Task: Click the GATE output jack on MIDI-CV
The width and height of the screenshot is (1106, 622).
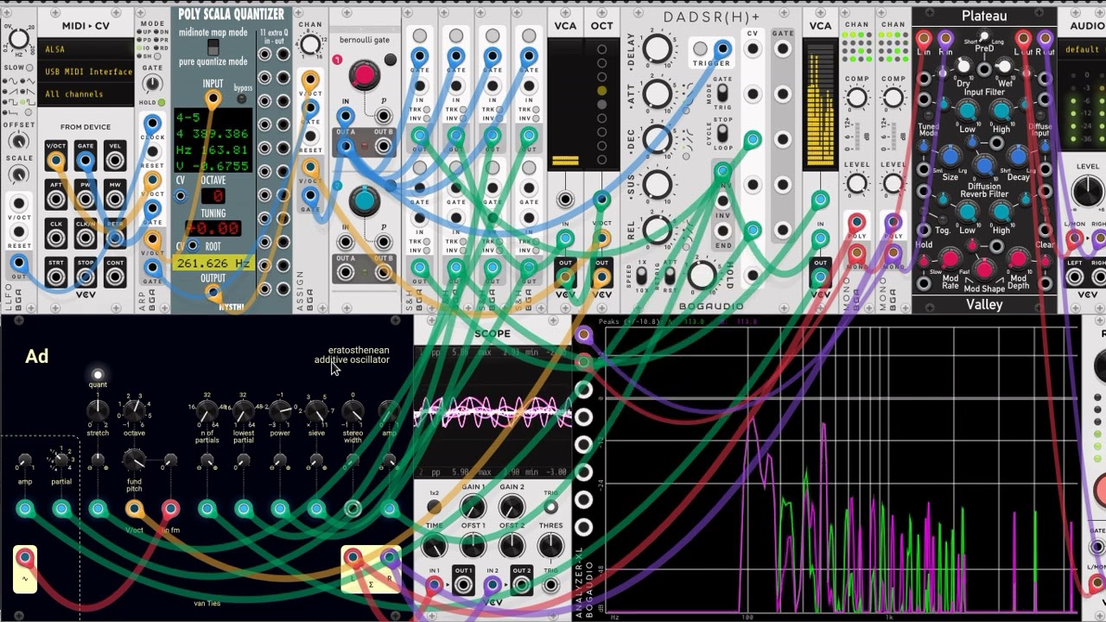Action: click(86, 162)
